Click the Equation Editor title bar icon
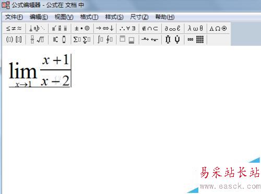 click(6, 5)
